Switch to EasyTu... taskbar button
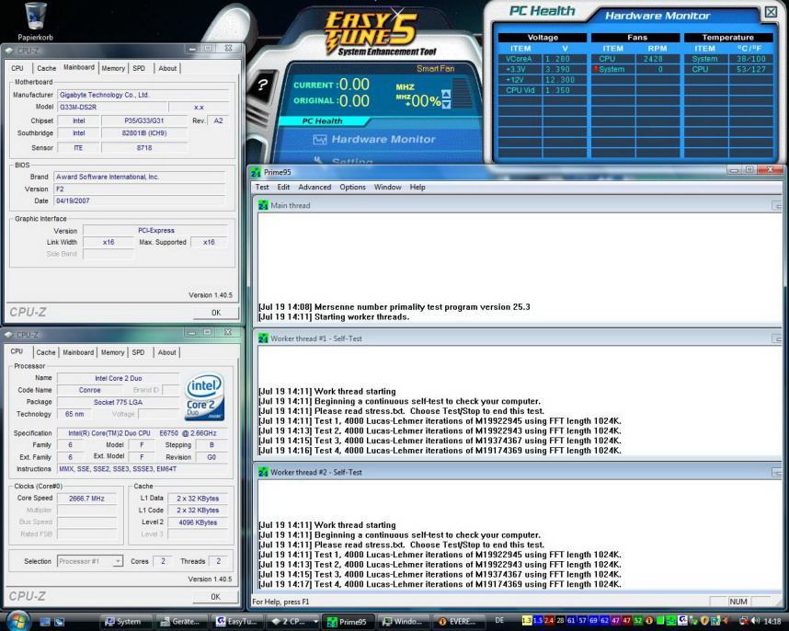 point(236,622)
